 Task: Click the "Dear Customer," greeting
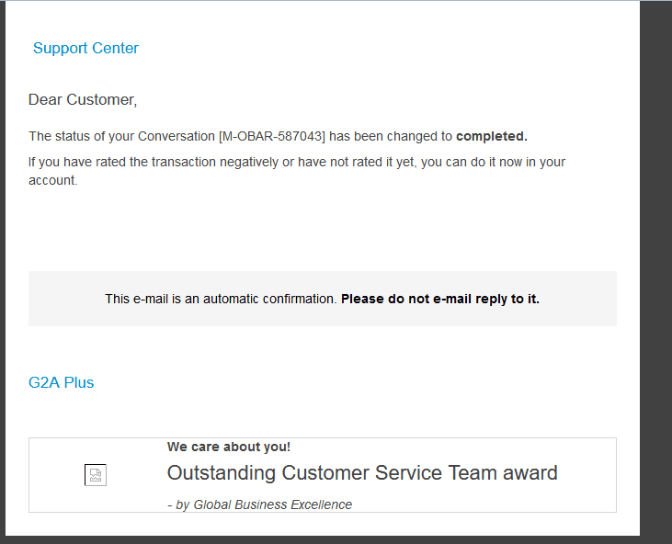coord(83,99)
